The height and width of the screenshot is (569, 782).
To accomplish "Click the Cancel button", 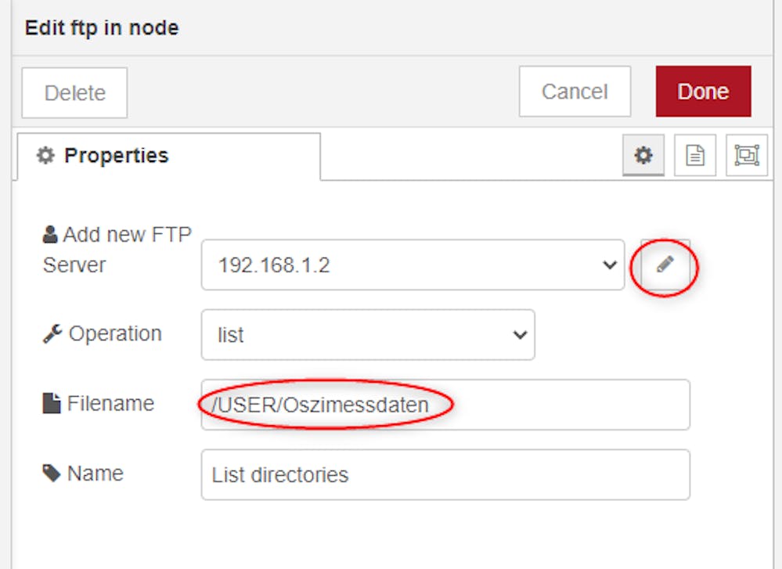I will click(575, 92).
